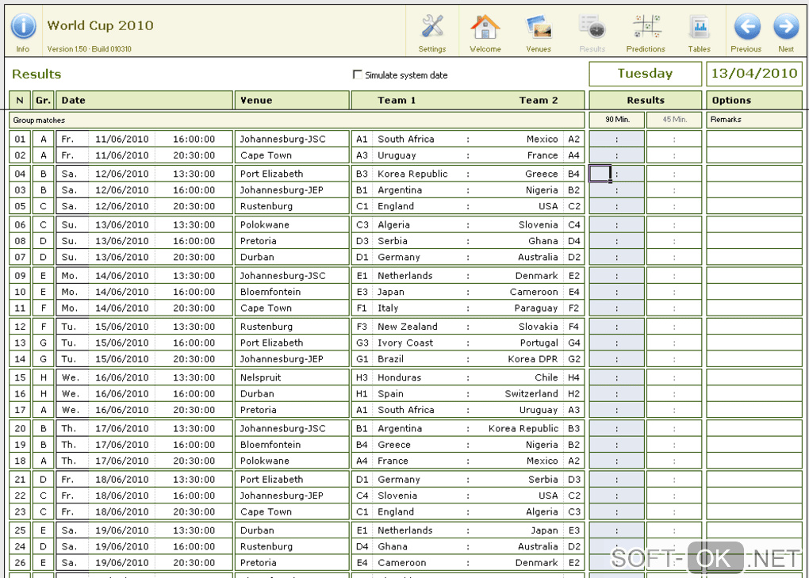Go to Previous page arrow
Image resolution: width=809 pixels, height=578 pixels.
747,26
